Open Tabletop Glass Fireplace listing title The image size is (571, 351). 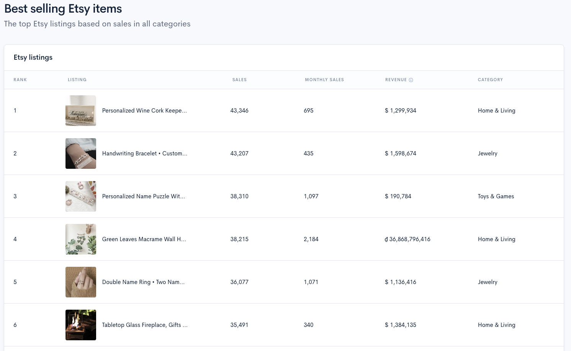click(145, 325)
